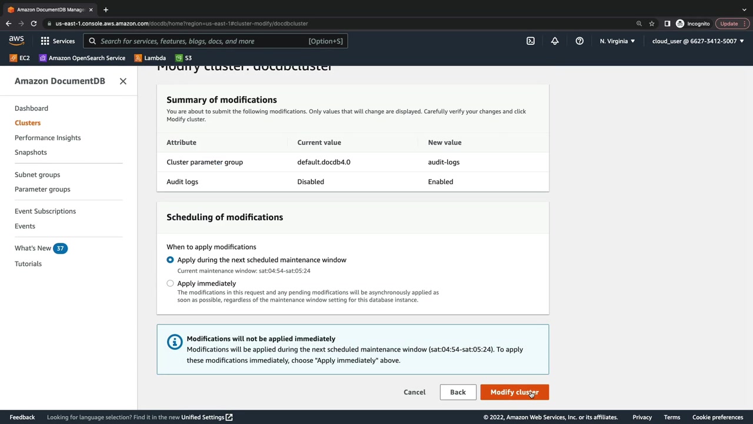
Task: Click the Back button
Action: pos(458,392)
